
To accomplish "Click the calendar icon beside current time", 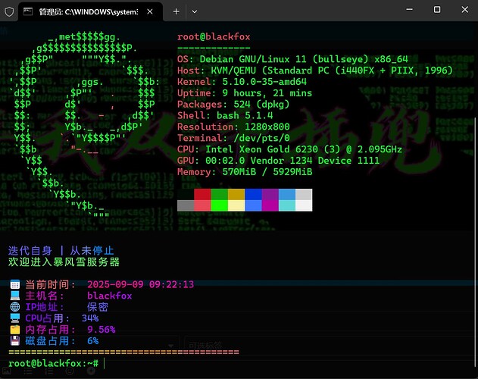I will tap(14, 284).
